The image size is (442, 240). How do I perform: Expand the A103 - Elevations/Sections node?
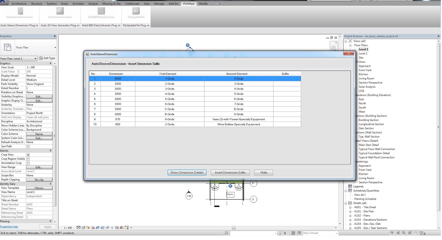click(x=350, y=220)
